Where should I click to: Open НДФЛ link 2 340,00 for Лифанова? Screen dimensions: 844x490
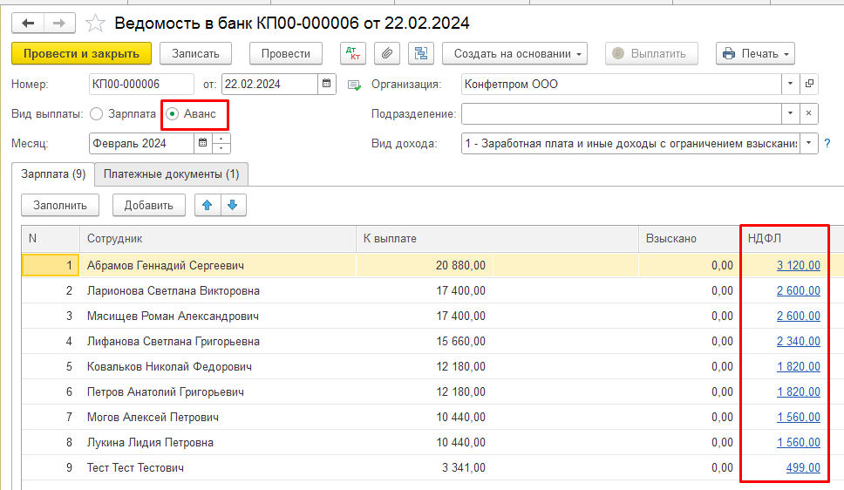coord(799,342)
